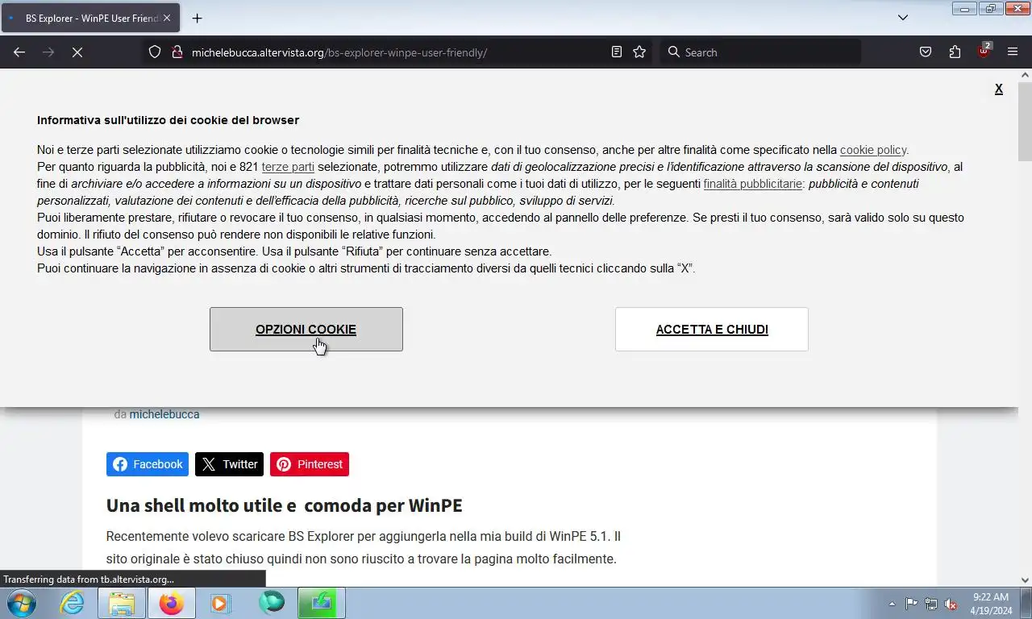Open the network tray icon

coord(931,604)
